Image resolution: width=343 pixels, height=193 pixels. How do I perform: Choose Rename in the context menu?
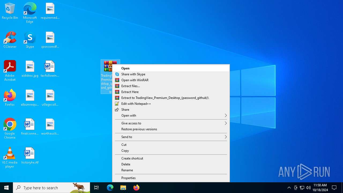pyautogui.click(x=171, y=170)
